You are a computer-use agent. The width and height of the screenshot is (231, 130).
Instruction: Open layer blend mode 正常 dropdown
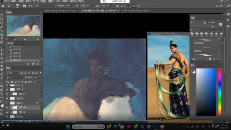(x=14, y=78)
